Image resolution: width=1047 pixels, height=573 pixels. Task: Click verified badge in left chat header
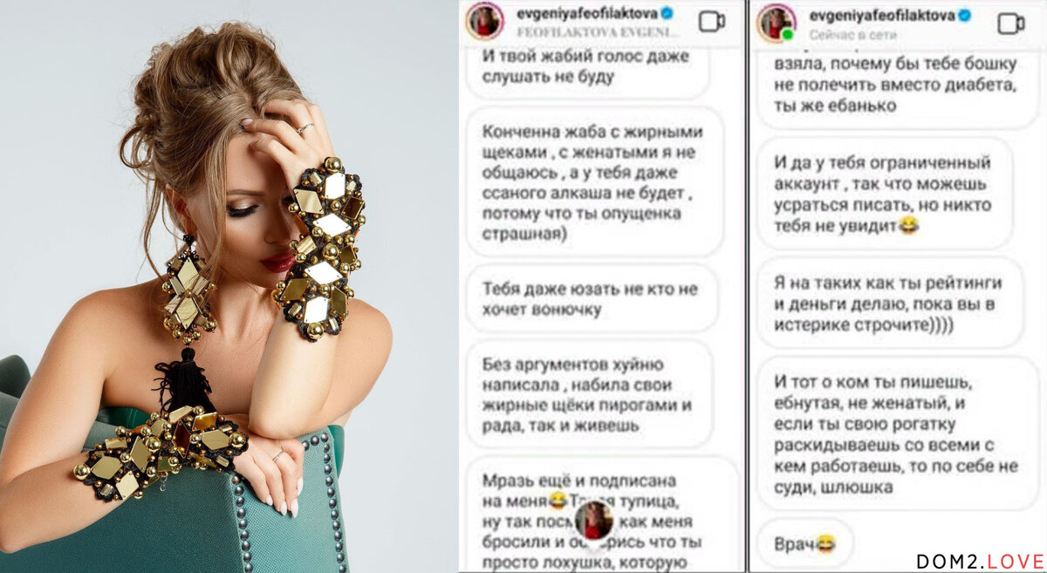666,14
